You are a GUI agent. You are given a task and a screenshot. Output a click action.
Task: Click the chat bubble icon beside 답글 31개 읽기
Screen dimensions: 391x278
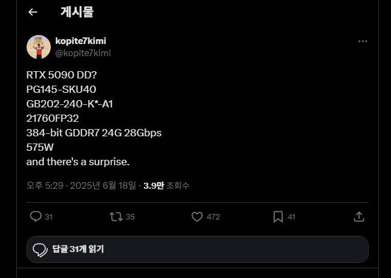(x=40, y=249)
